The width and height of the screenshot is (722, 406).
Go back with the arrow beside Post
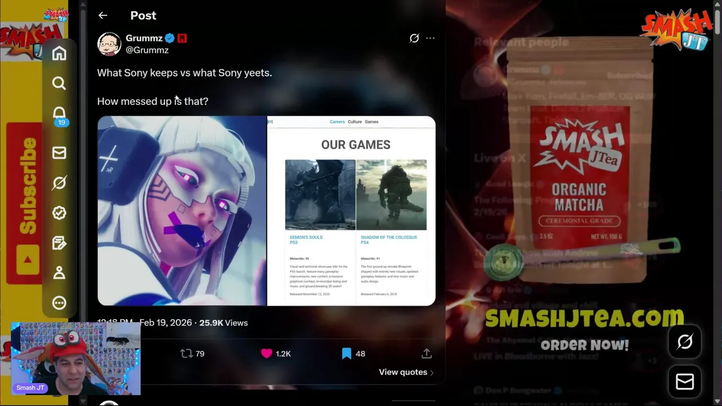(x=103, y=16)
